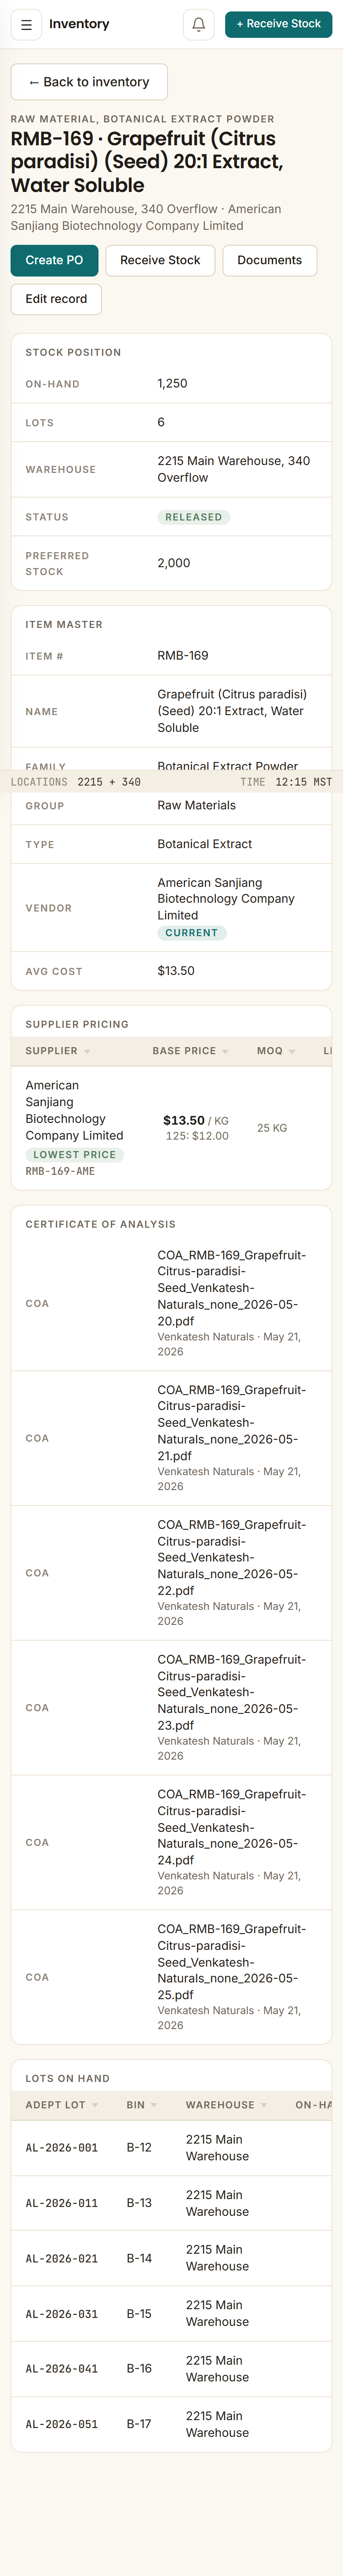Sort lots by the Bin column arrow
Image resolution: width=343 pixels, height=2576 pixels.
click(154, 2105)
